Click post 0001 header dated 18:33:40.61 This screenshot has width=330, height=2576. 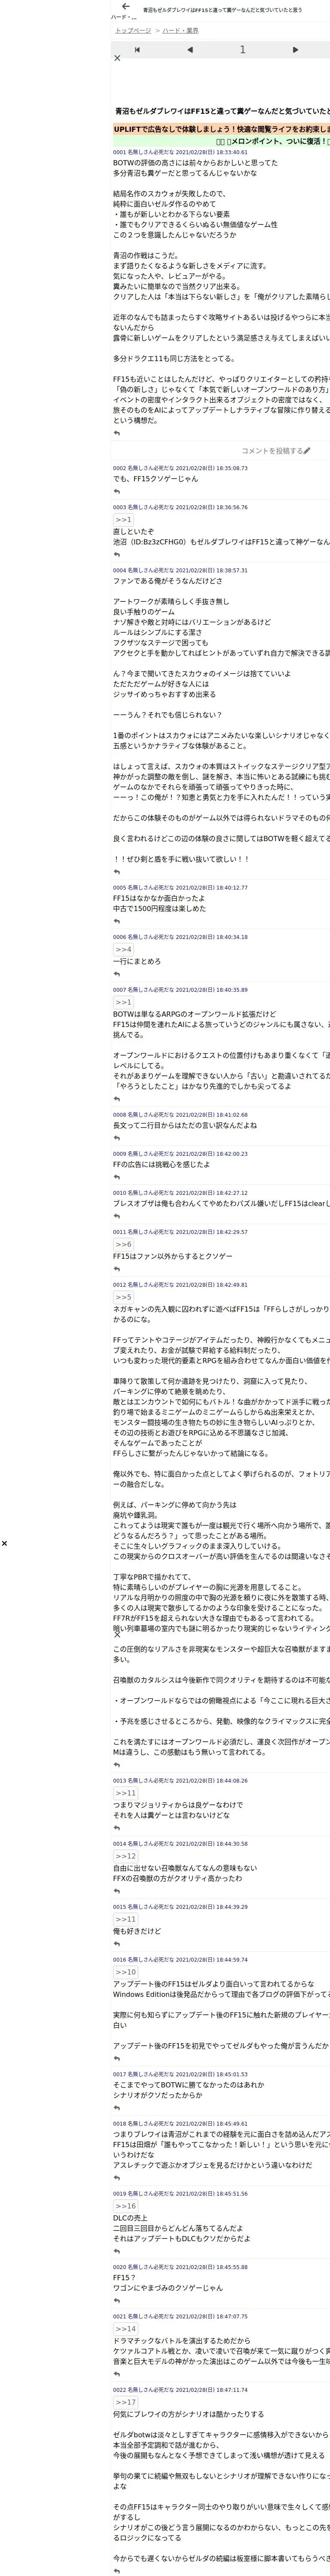click(x=180, y=152)
